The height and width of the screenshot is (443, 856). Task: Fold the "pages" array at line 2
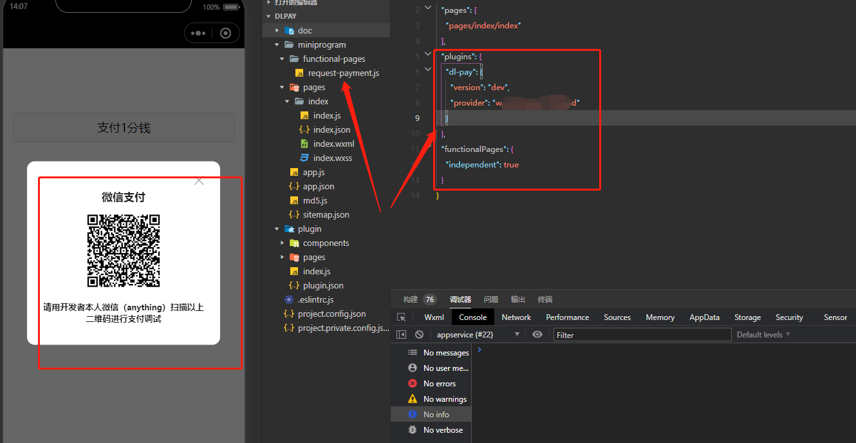(429, 8)
